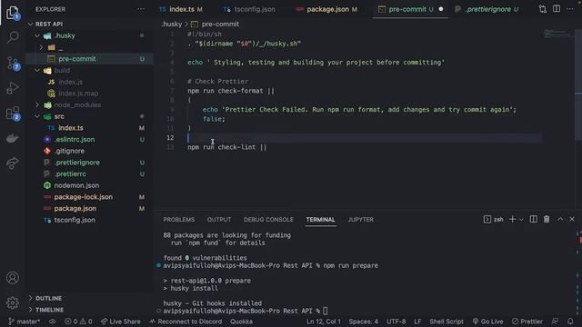Expand the node_modules folder

pos(37,105)
